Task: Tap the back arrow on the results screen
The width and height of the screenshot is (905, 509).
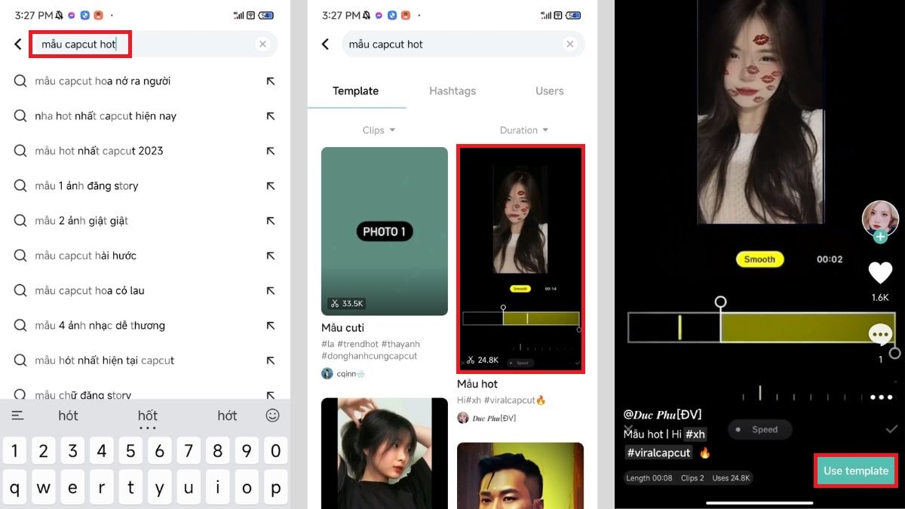Action: (325, 44)
